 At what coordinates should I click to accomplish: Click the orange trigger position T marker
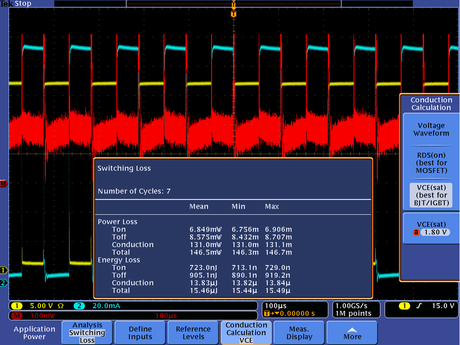(233, 14)
